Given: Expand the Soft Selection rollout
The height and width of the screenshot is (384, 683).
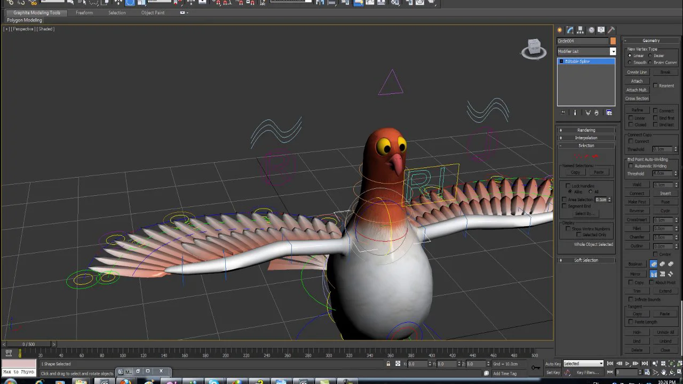Looking at the screenshot, I should coord(586,260).
